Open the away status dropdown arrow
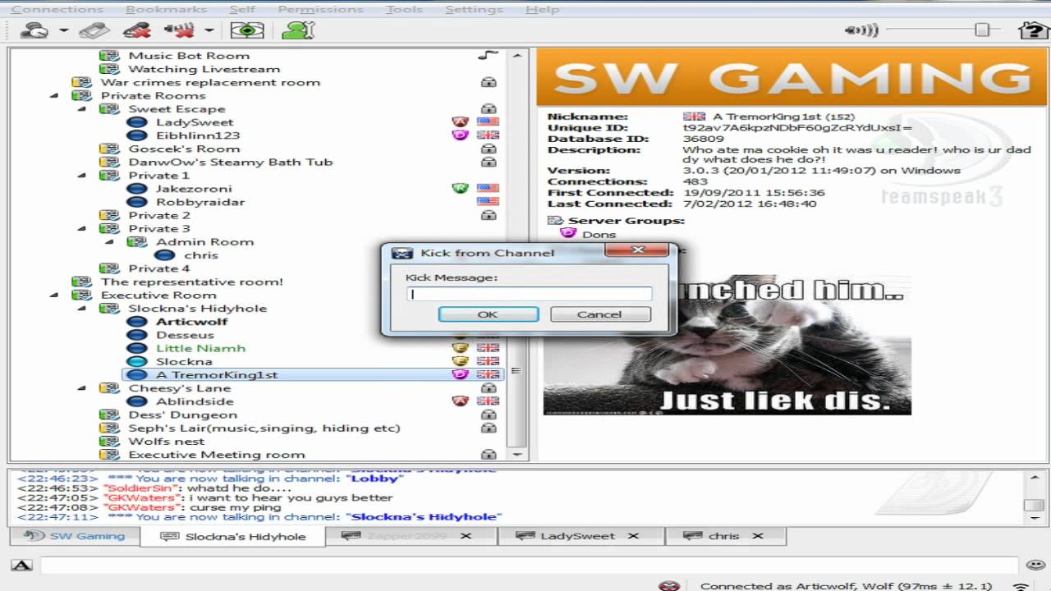The width and height of the screenshot is (1051, 591). click(x=63, y=31)
